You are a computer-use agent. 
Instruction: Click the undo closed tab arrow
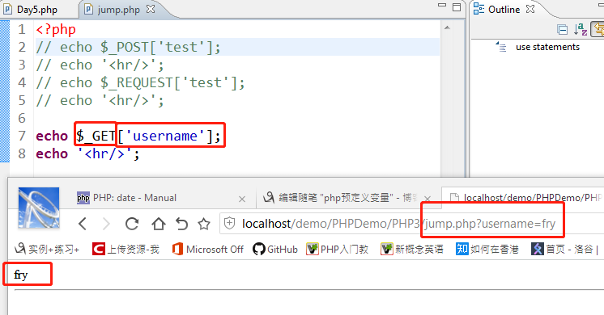point(181,224)
